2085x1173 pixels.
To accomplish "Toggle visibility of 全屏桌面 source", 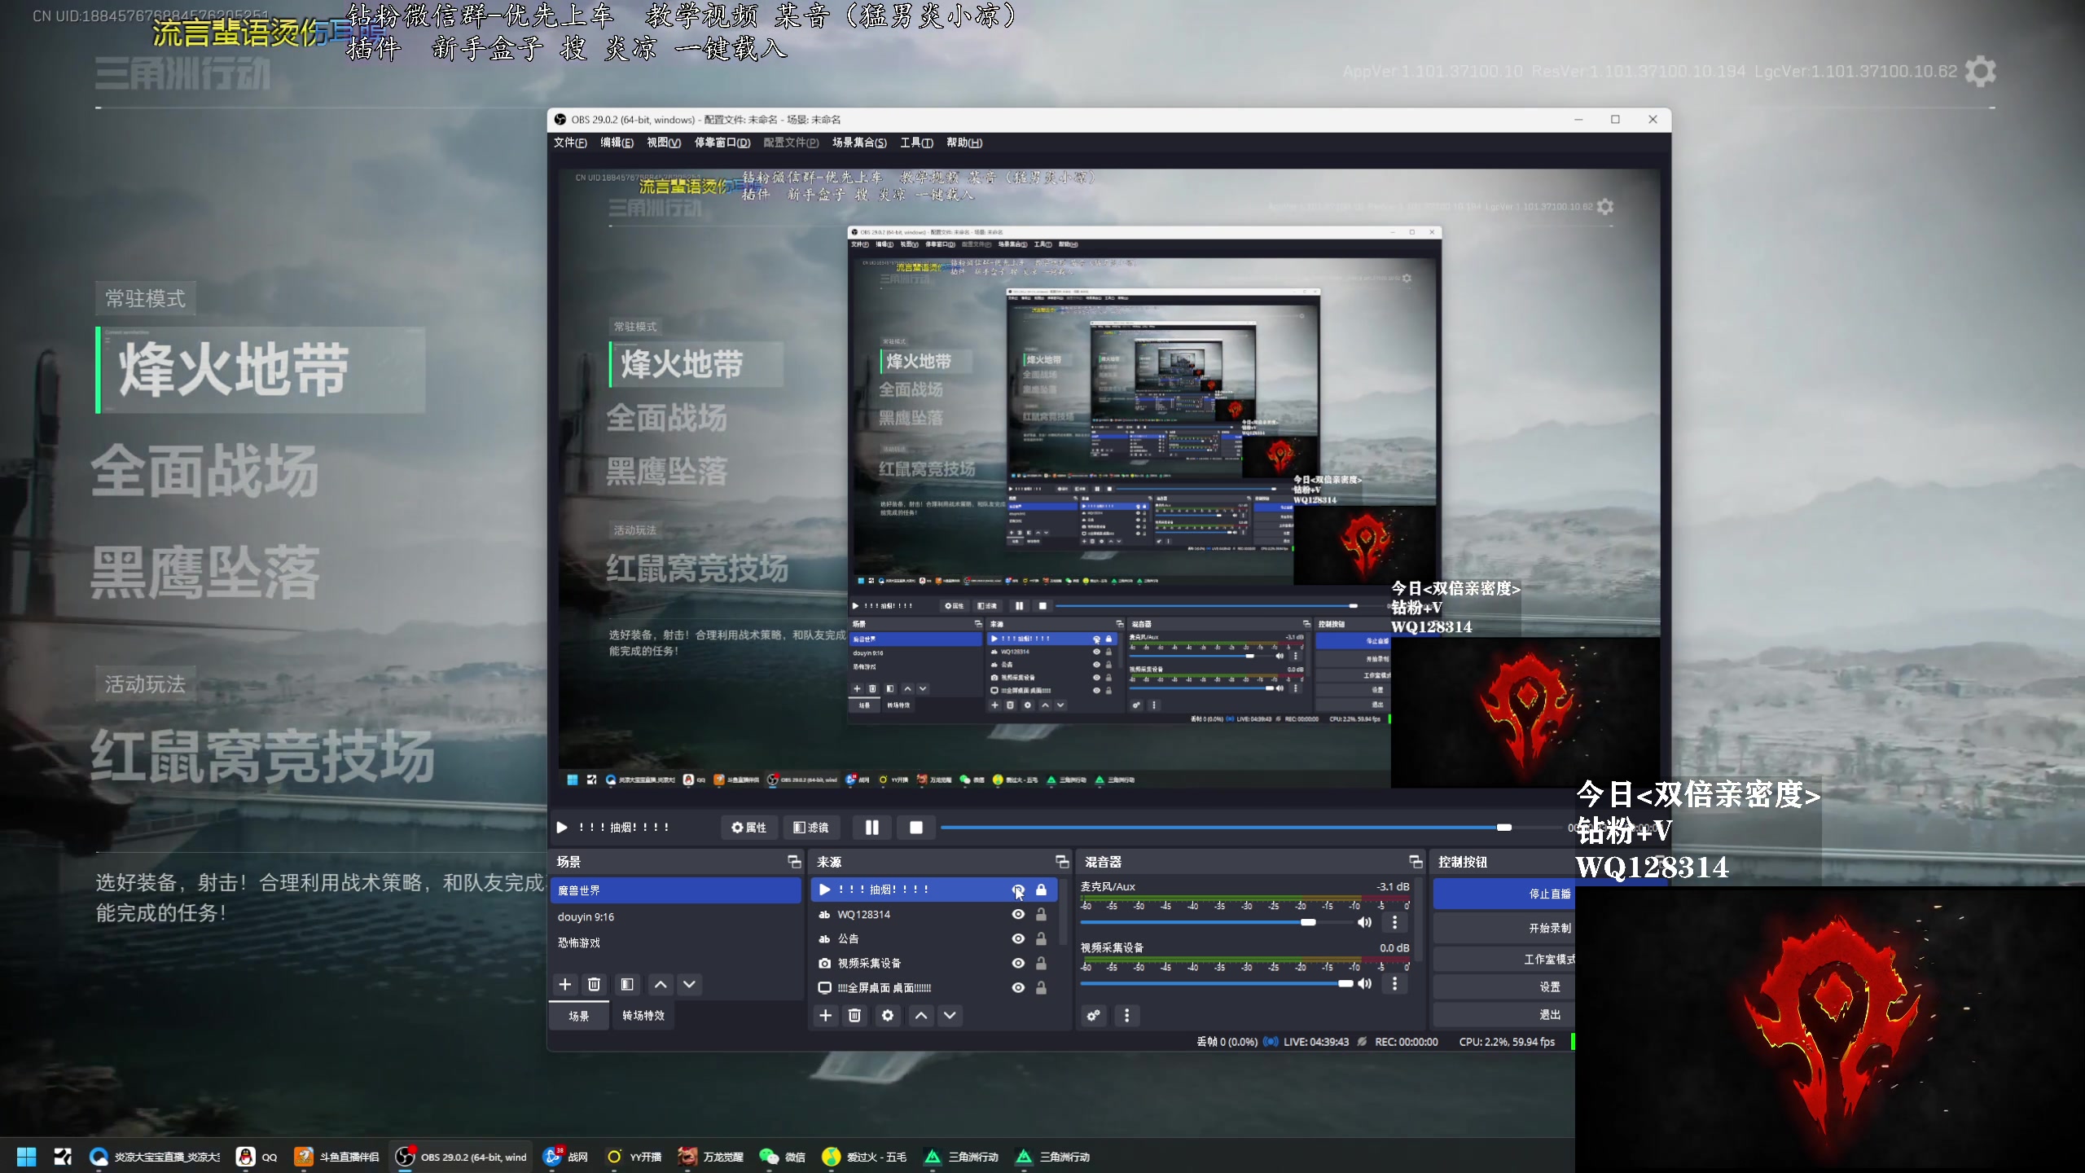I will (x=1018, y=987).
